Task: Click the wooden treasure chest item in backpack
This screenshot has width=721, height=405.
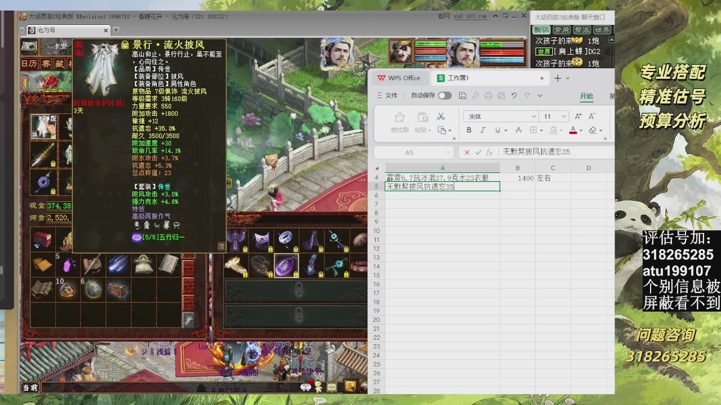Action: coord(118,290)
